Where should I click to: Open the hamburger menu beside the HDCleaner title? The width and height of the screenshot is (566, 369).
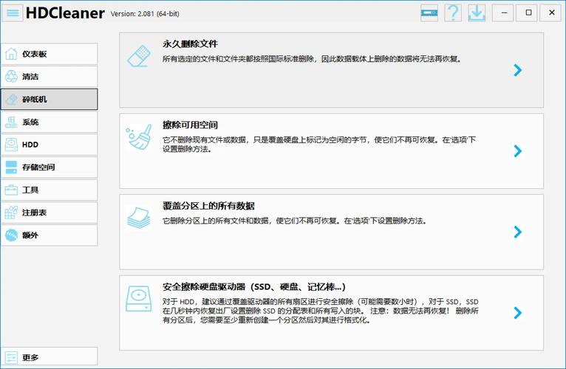point(13,13)
